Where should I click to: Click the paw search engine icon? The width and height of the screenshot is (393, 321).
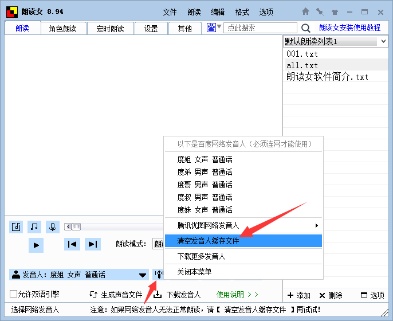pos(211,28)
